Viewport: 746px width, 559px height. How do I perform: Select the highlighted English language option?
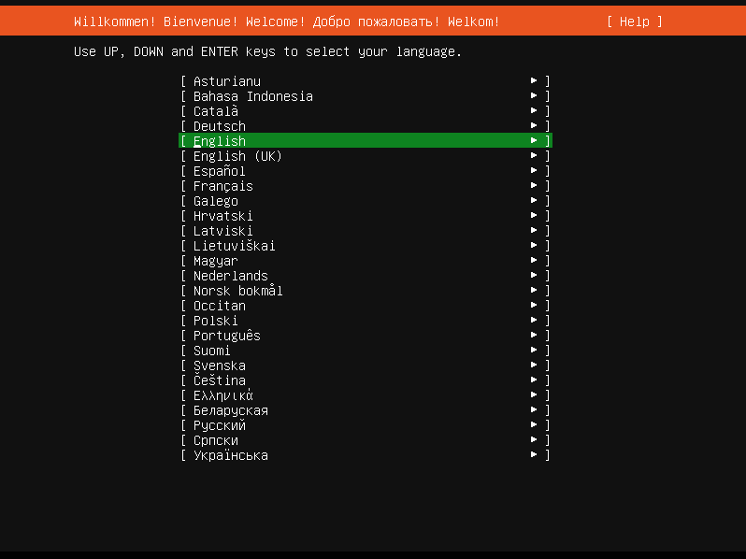(365, 141)
